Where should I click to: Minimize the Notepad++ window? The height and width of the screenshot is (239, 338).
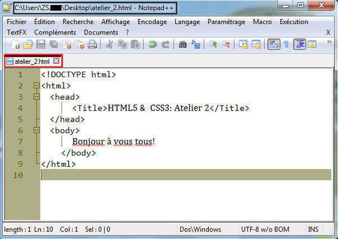tap(286, 6)
